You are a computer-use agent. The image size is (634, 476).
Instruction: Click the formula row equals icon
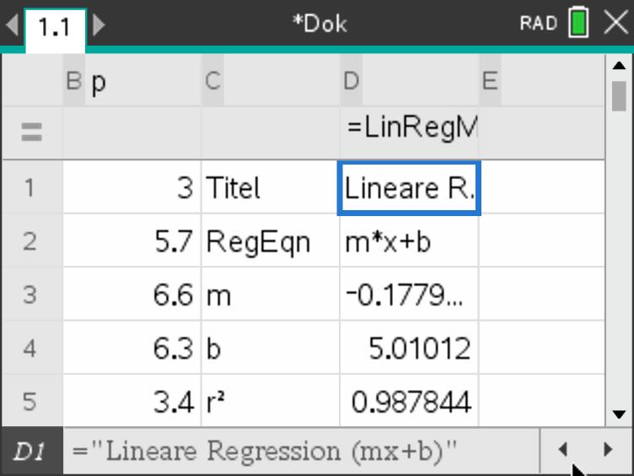[x=31, y=133]
